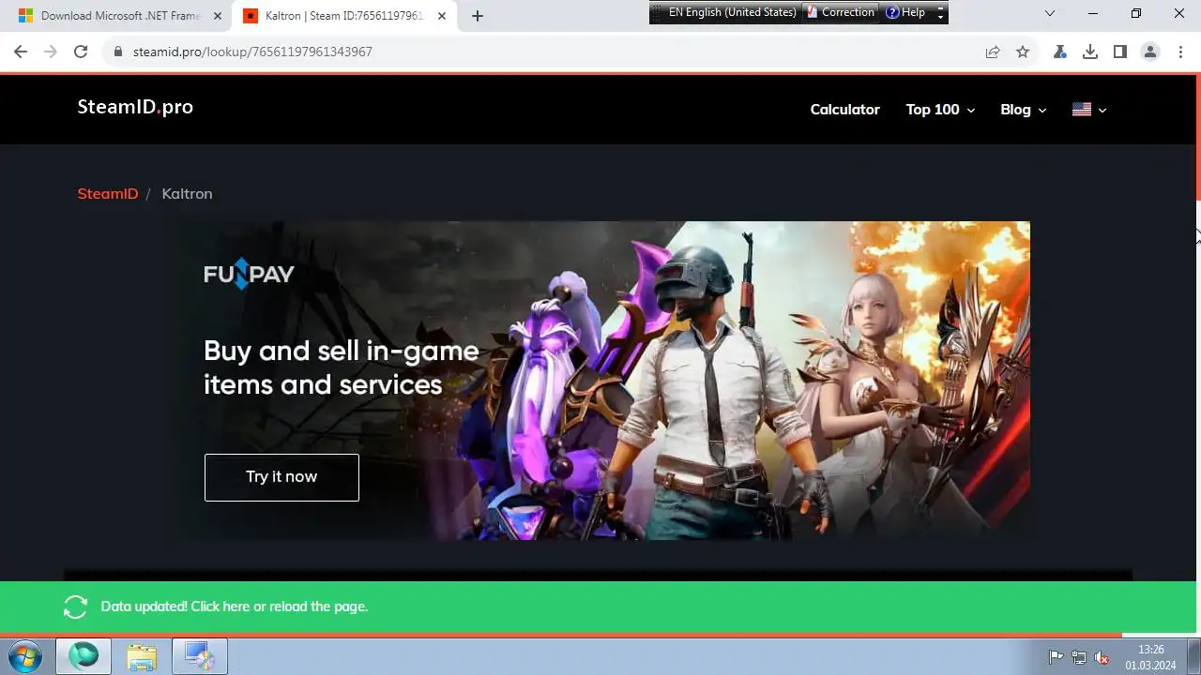This screenshot has width=1201, height=675.
Task: Click the FunPay logo in banner
Action: click(249, 274)
